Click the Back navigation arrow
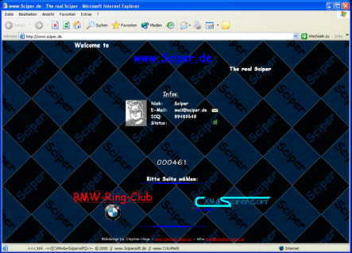Image resolution: width=352 pixels, height=253 pixels. pos(9,25)
